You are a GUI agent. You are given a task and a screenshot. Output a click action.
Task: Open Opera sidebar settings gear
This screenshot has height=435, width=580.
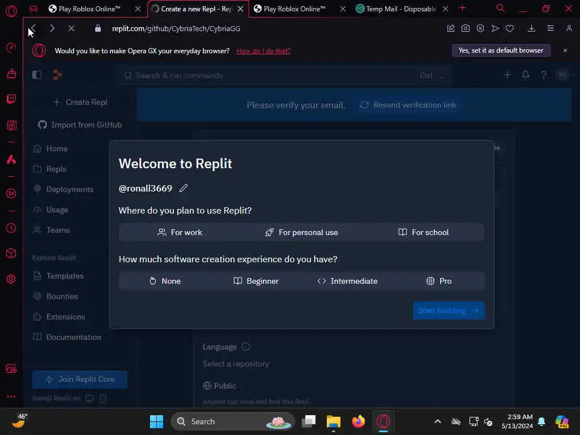(x=11, y=279)
